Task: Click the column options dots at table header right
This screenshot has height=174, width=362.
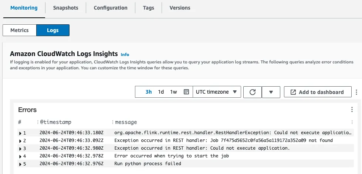Action: [x=352, y=122]
